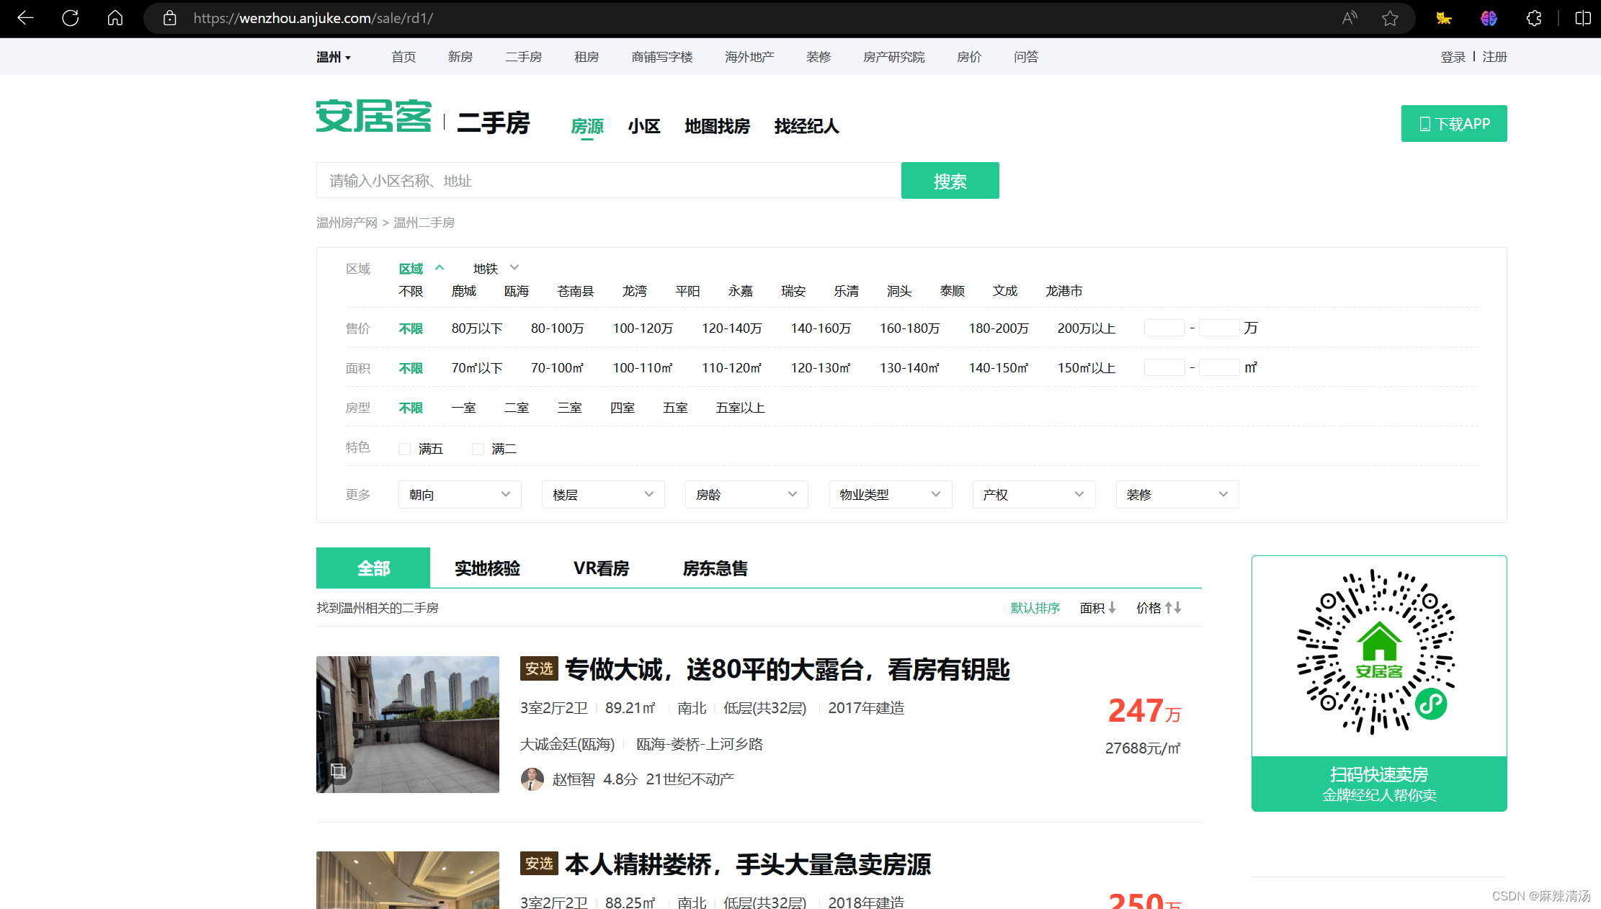Open 问答 in top navigation
This screenshot has height=909, width=1601.
tap(1026, 57)
